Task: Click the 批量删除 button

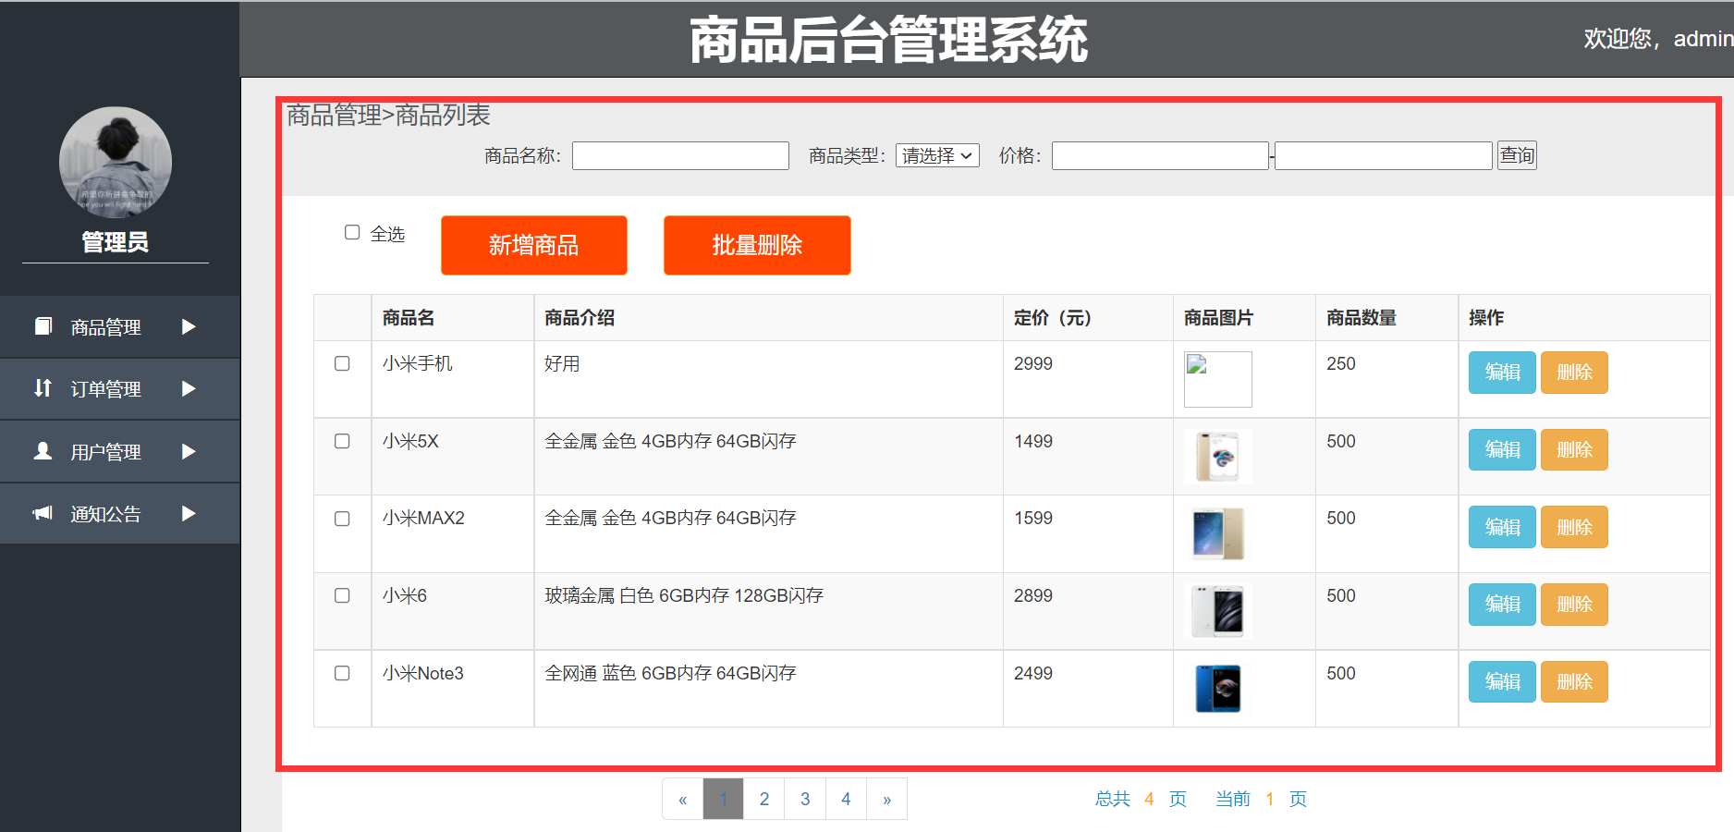Action: pyautogui.click(x=757, y=245)
